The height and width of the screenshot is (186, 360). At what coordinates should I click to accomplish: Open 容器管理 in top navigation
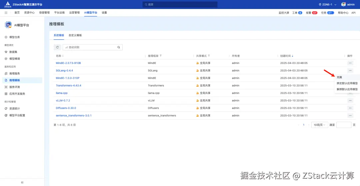click(44, 13)
